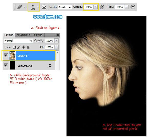Screen dimensions: 149x139
Task: Hide the Background layer eye icon
Action: pos(6,65)
